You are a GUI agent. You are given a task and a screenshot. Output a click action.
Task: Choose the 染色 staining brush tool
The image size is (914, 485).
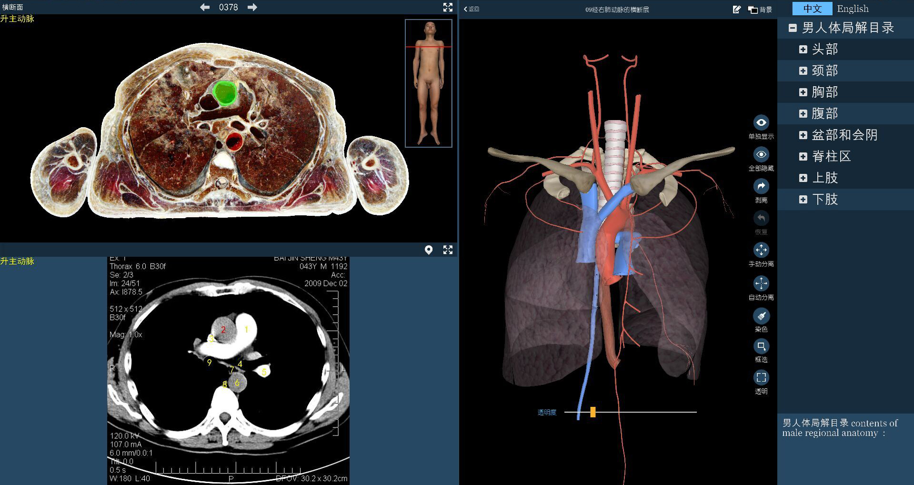coord(761,316)
